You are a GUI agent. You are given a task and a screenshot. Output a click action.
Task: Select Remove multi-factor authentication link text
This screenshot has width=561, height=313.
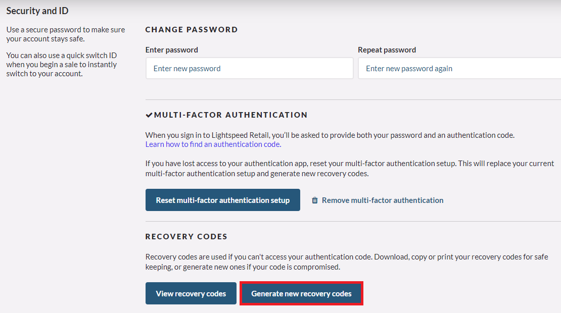click(383, 200)
